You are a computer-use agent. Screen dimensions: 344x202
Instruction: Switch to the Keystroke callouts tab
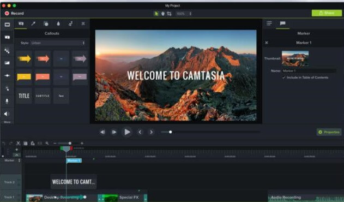pyautogui.click(x=83, y=23)
